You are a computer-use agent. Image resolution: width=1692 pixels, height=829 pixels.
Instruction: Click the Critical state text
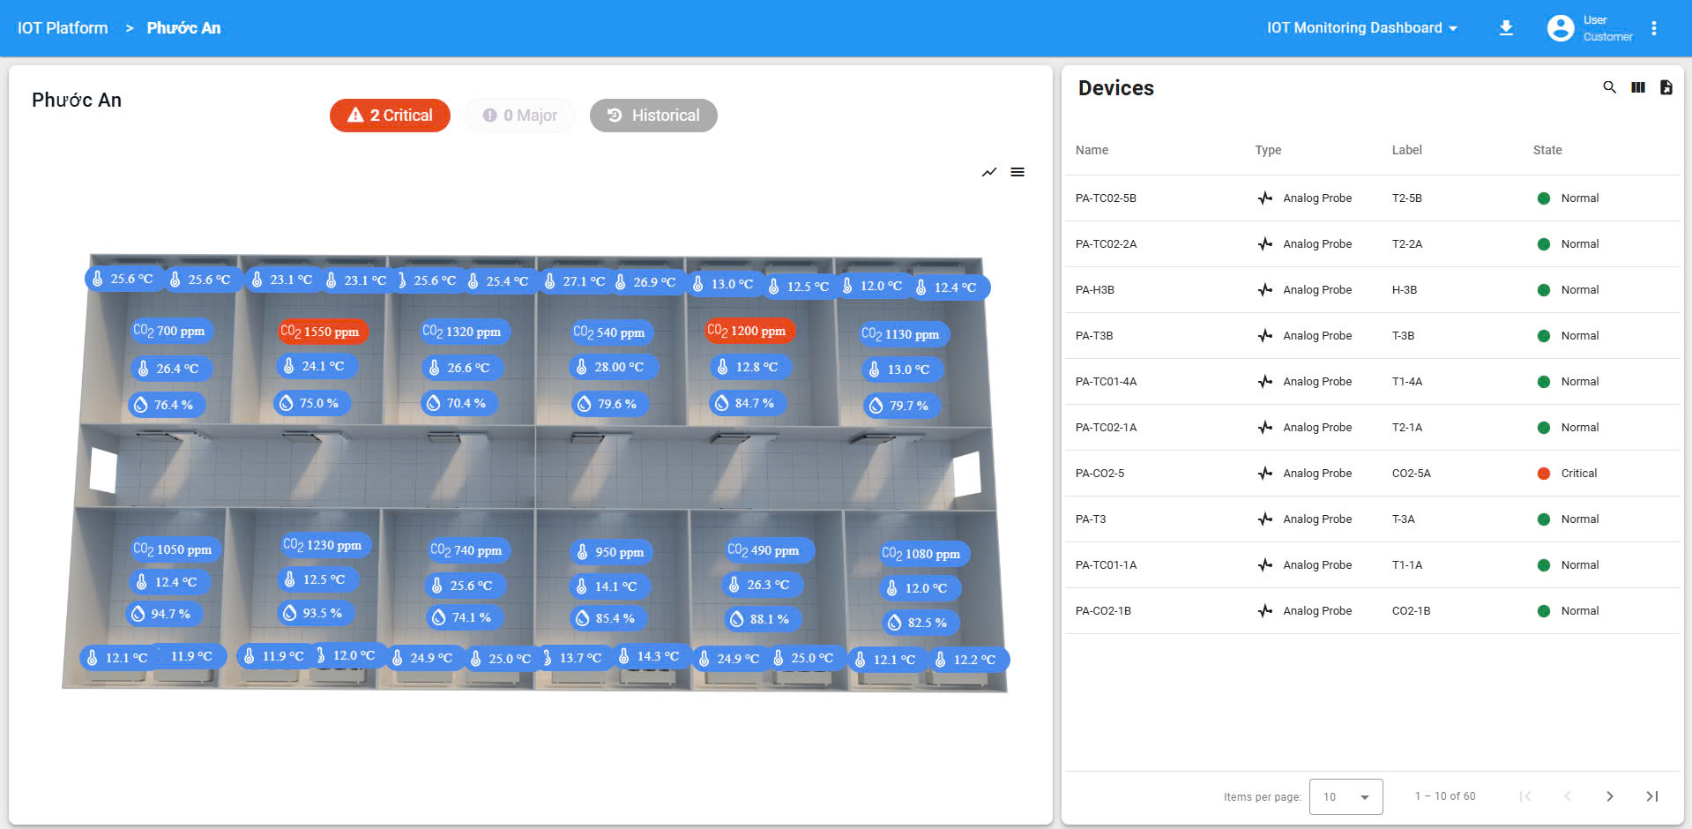(1578, 474)
